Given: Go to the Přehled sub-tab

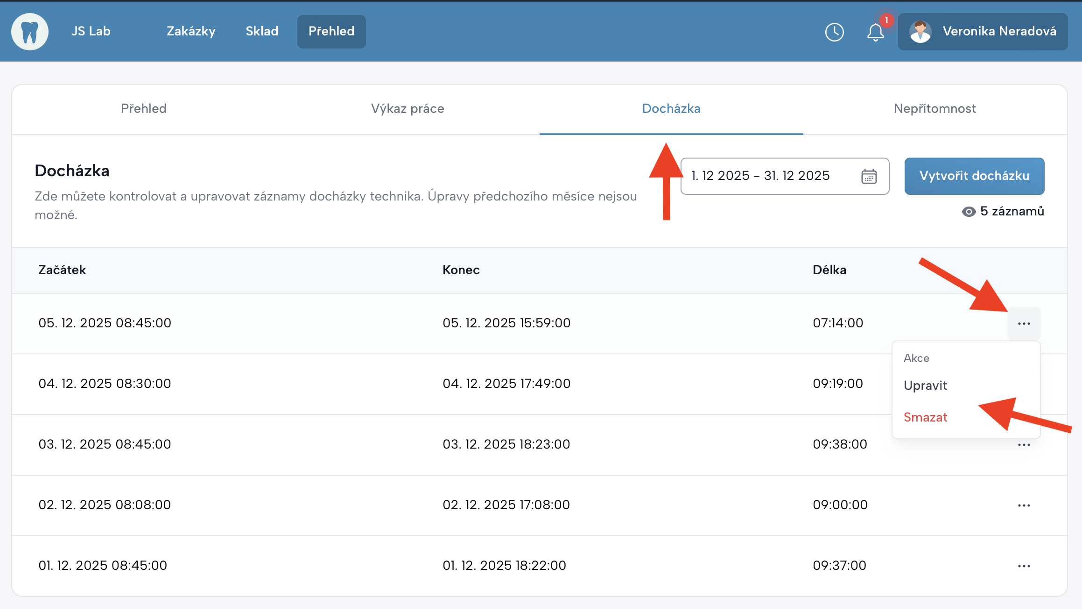Looking at the screenshot, I should 143,109.
